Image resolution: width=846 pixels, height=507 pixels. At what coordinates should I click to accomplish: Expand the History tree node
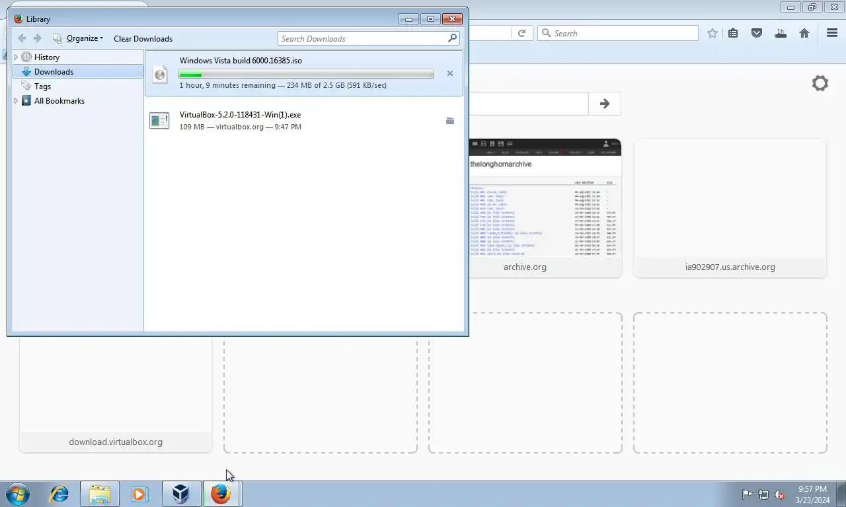click(16, 57)
